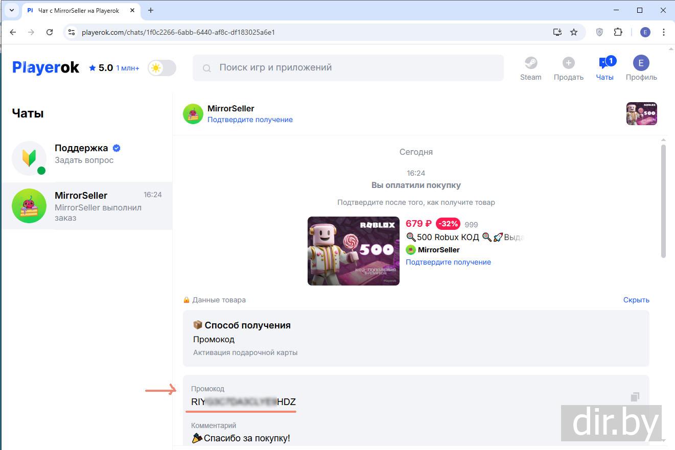This screenshot has width=675, height=450.
Task: Open a new browser tab
Action: [151, 10]
